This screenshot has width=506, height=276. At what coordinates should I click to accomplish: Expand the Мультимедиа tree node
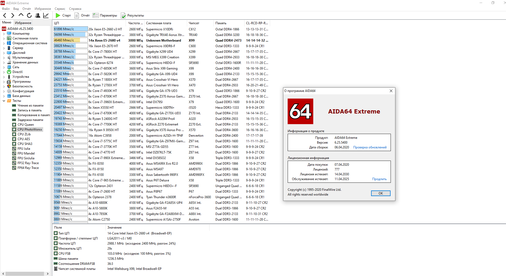click(x=4, y=58)
